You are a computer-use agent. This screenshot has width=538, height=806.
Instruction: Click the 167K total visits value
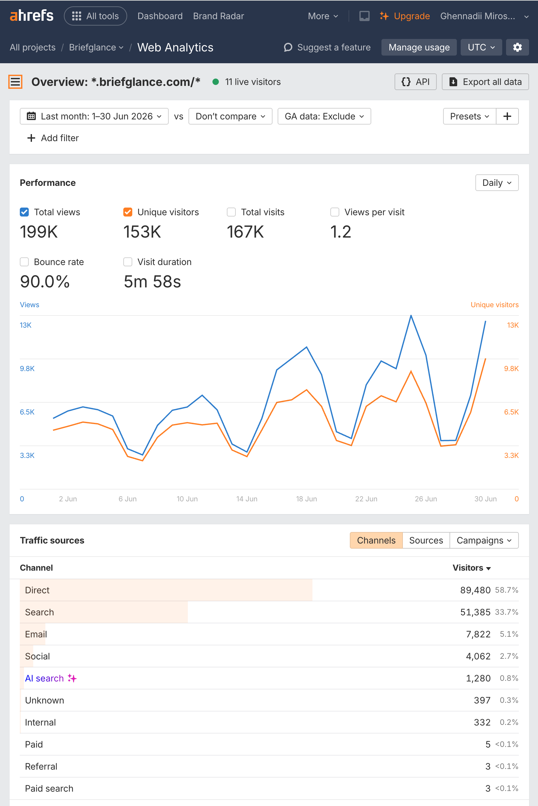click(x=245, y=232)
